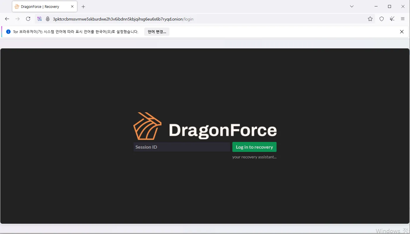
Task: Open the shield security level icon
Action: point(382,19)
